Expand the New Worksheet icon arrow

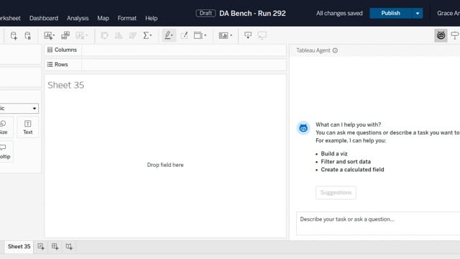54,35
